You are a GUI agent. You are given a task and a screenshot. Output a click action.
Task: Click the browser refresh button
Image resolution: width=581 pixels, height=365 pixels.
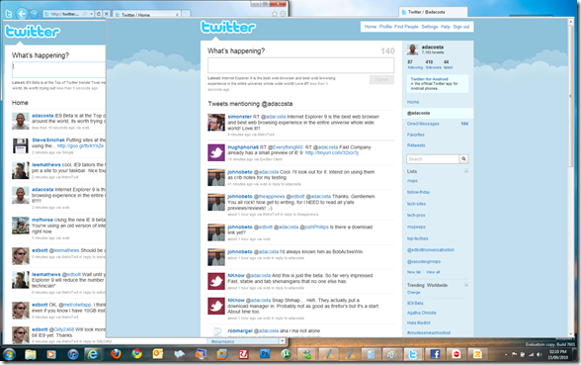[99, 14]
